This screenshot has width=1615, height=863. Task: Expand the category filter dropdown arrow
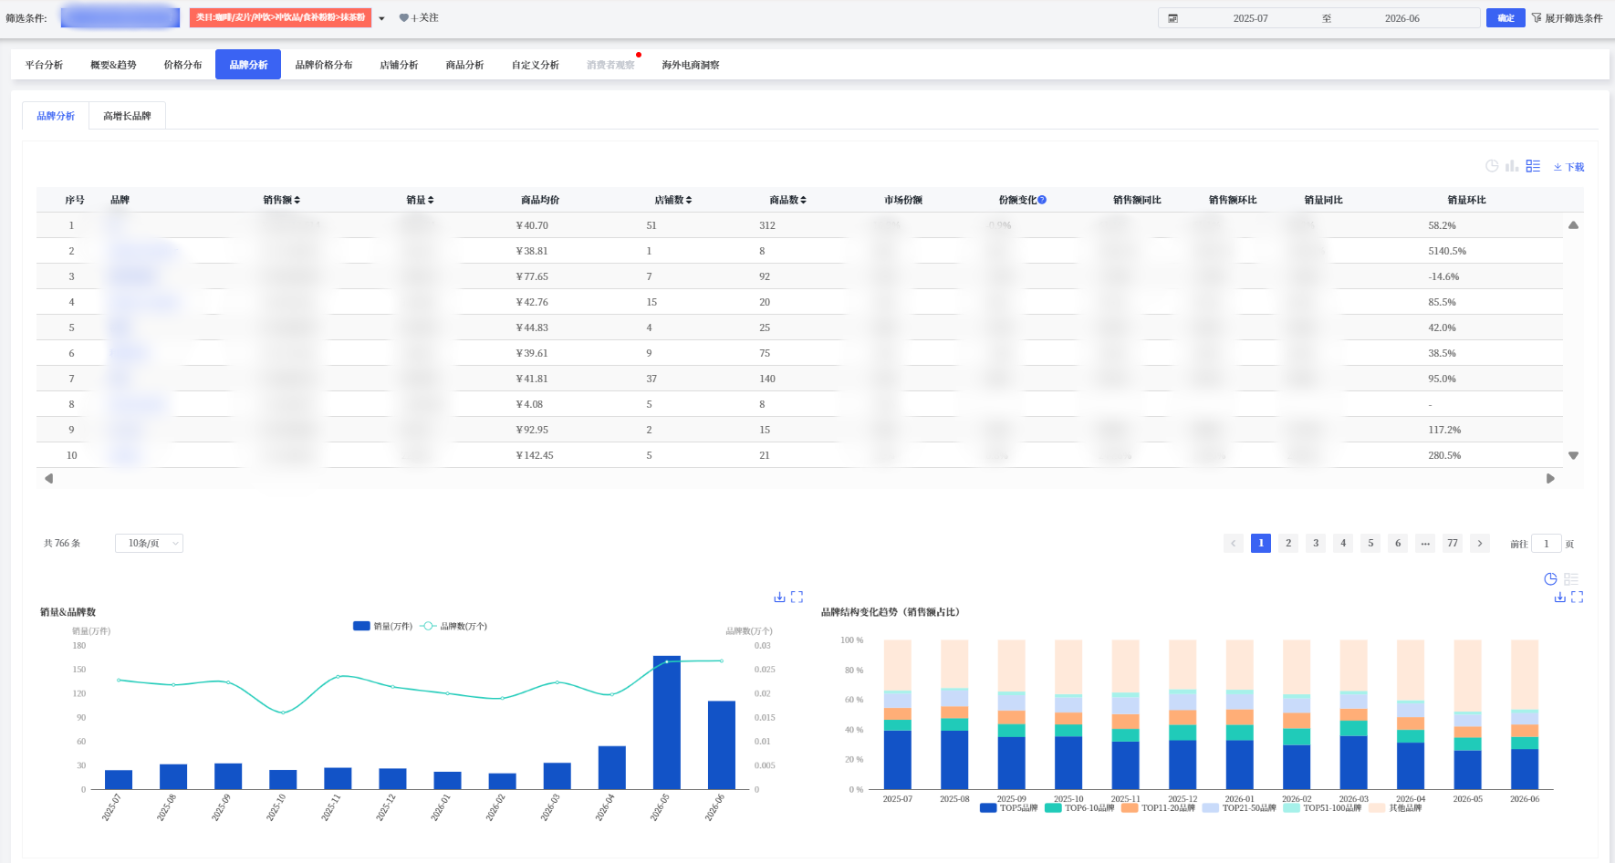pyautogui.click(x=381, y=18)
